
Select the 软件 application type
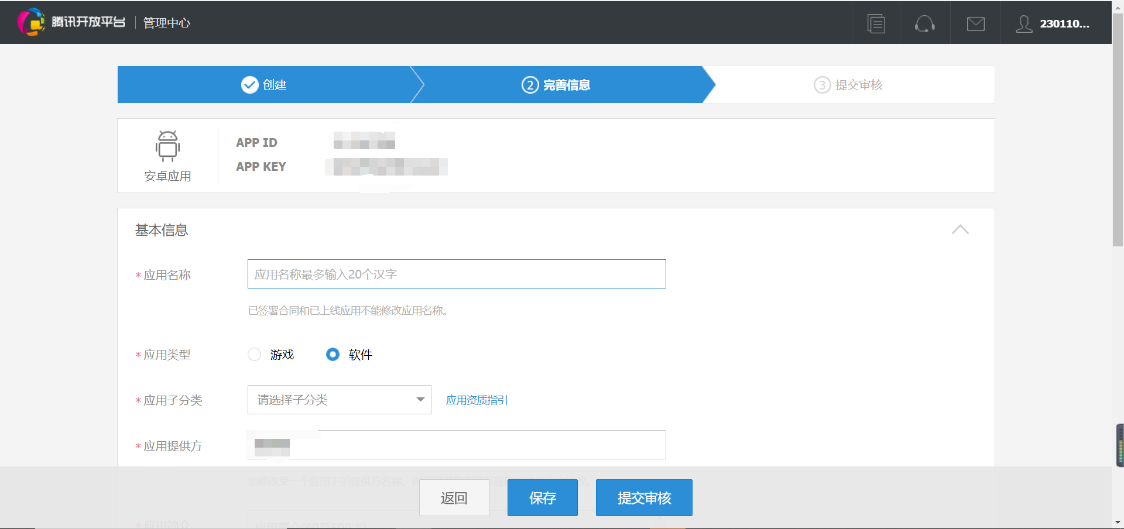click(x=333, y=354)
